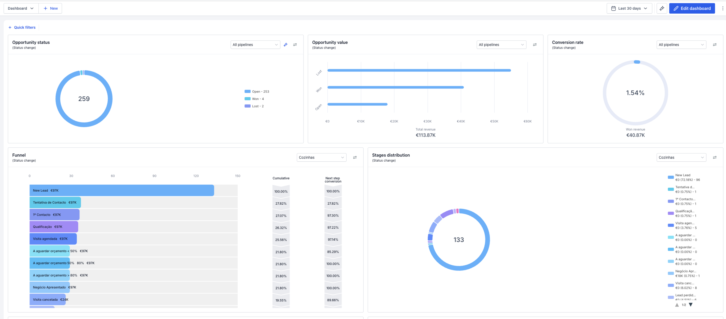Toggle the Open - 253 legend item

tap(257, 91)
